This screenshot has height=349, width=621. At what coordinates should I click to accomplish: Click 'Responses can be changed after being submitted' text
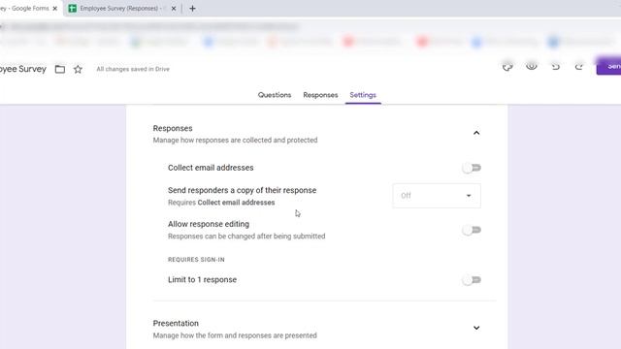(246, 237)
